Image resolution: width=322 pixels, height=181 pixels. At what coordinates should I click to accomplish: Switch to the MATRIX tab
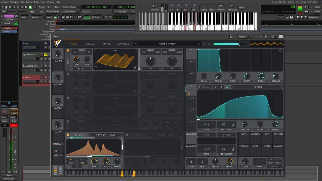107,44
